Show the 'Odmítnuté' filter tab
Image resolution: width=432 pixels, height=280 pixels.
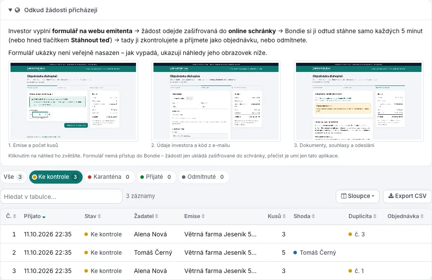[x=204, y=177]
